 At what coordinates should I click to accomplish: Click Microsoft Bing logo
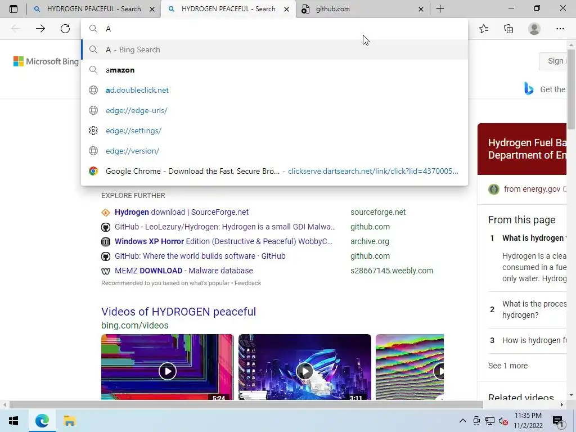[x=46, y=61]
